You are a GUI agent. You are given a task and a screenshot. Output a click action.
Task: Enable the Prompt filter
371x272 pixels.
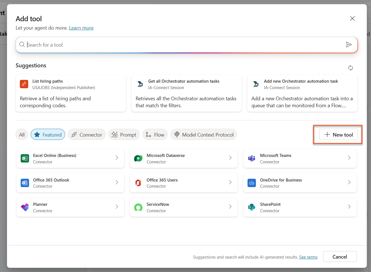124,135
